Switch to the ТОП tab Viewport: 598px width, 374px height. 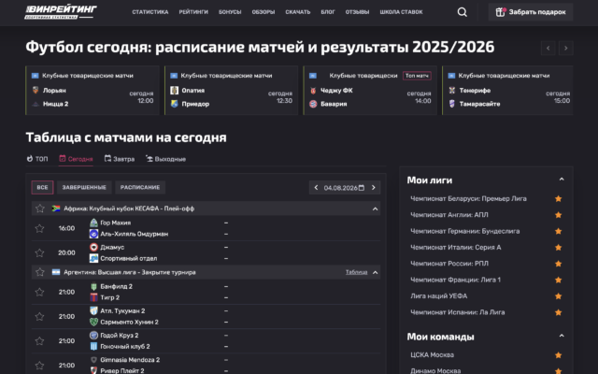click(x=37, y=159)
